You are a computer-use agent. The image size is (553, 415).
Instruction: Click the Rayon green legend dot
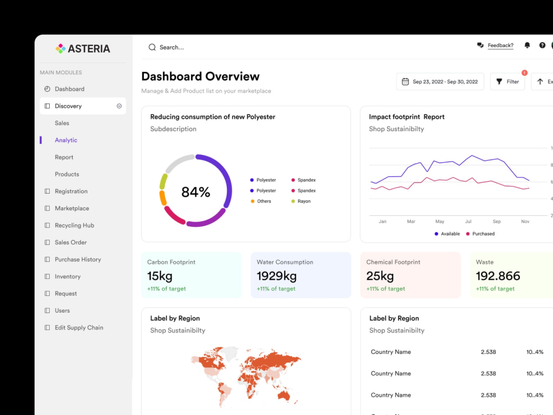coord(293,201)
